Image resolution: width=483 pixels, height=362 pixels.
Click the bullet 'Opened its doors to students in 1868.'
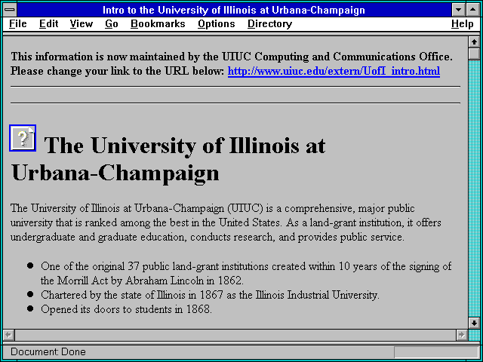point(126,309)
